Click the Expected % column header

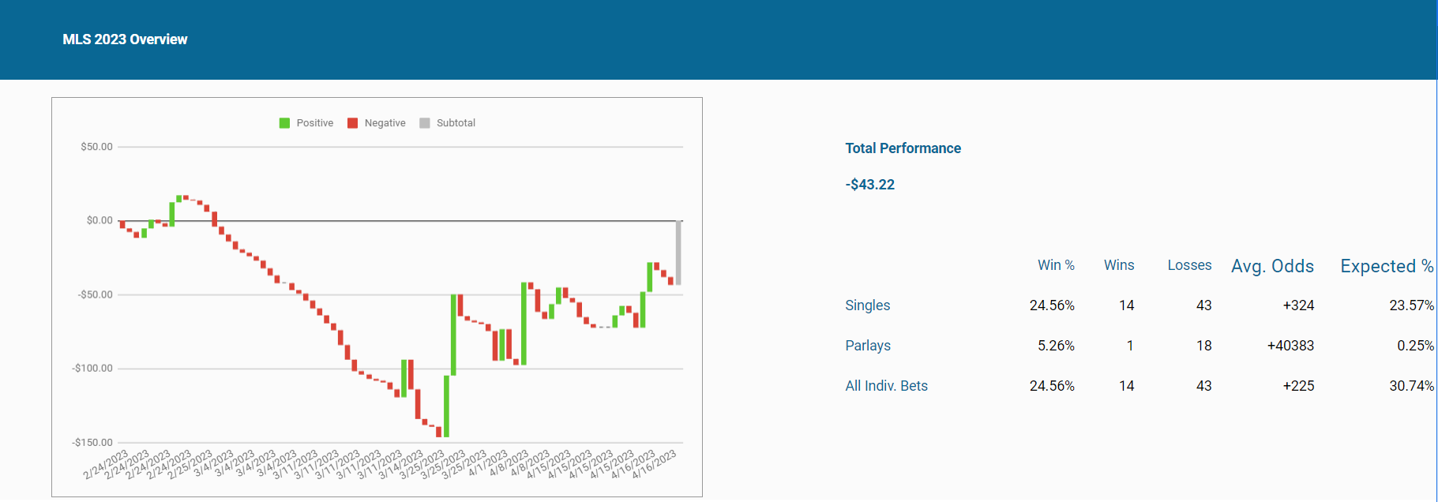(1387, 266)
